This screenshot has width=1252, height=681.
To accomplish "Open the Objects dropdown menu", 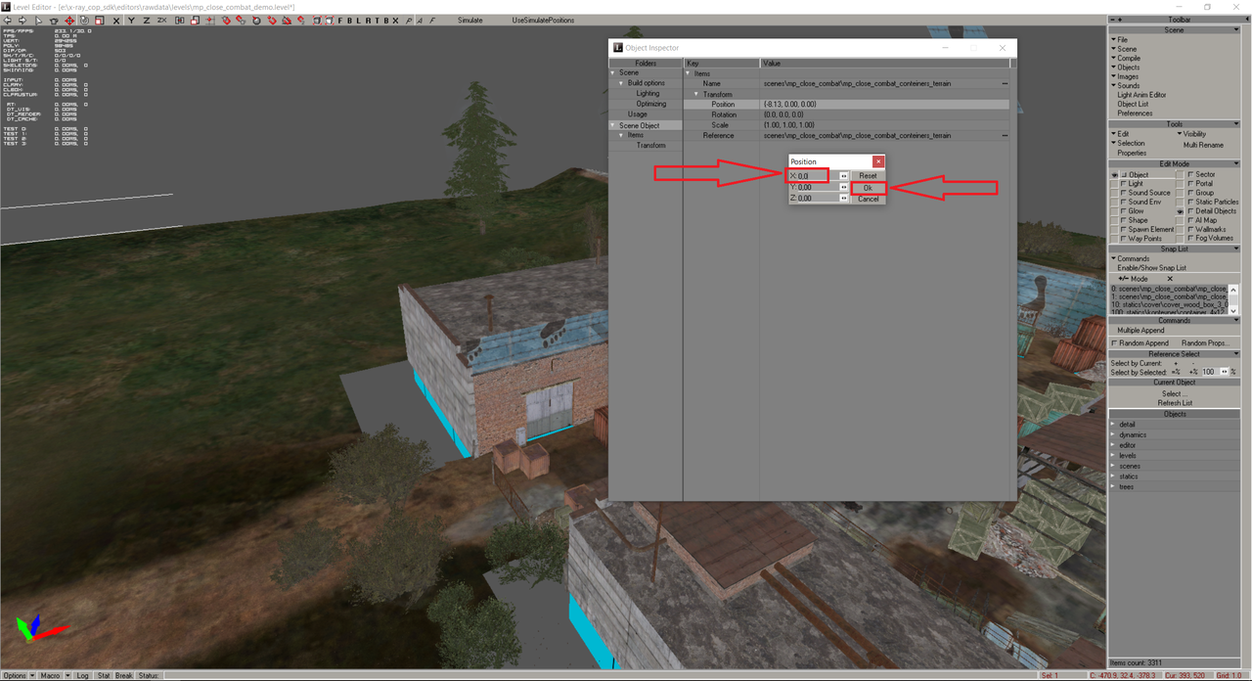I will (x=1125, y=68).
